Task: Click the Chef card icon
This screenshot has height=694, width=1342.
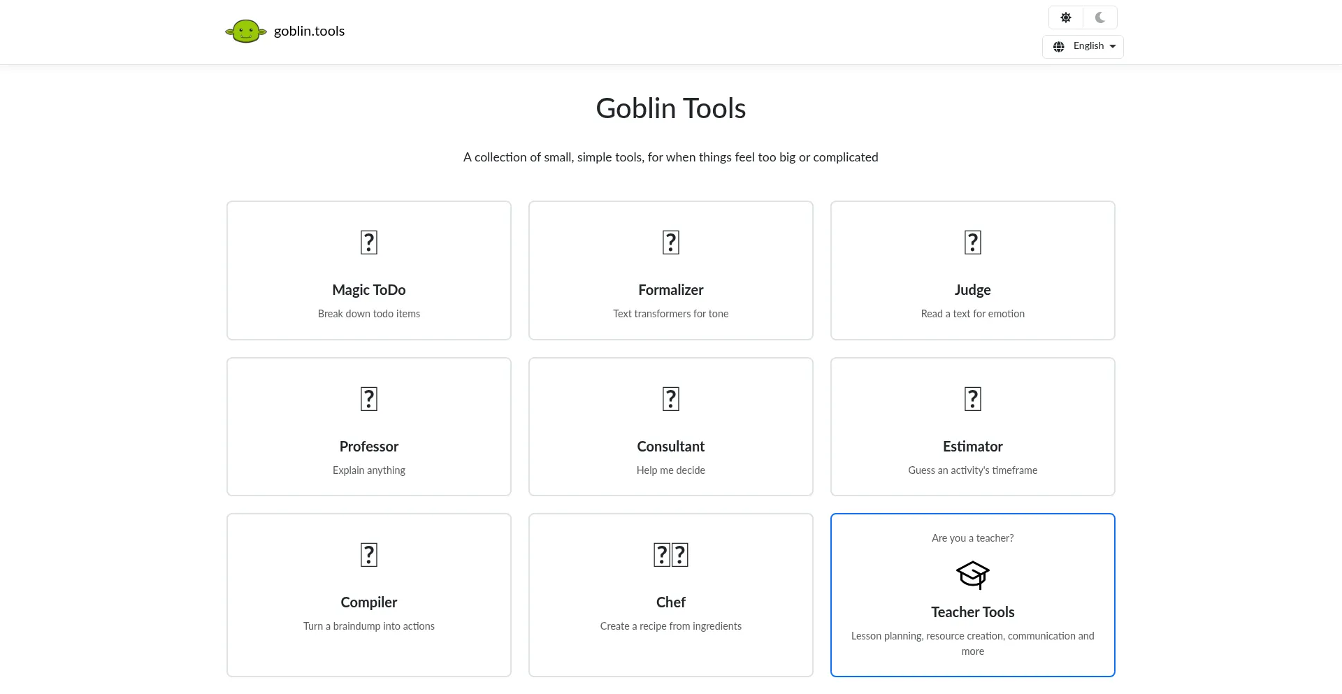Action: [671, 555]
